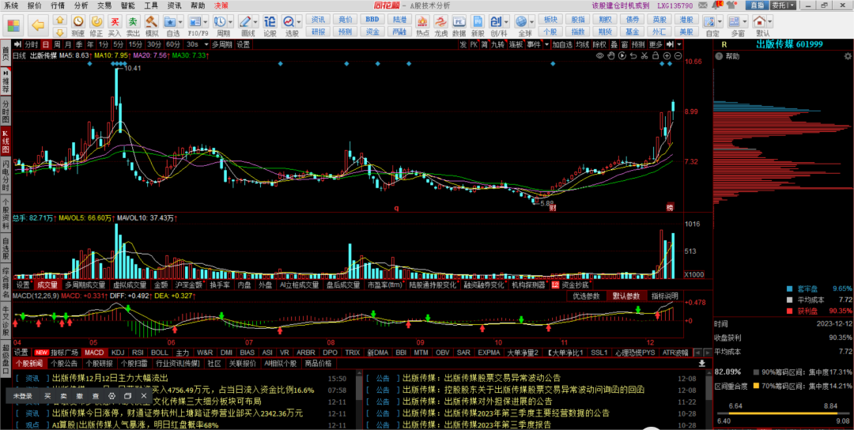The height and width of the screenshot is (430, 854).
Task: Open the 自选 favorites folder icon
Action: click(170, 21)
